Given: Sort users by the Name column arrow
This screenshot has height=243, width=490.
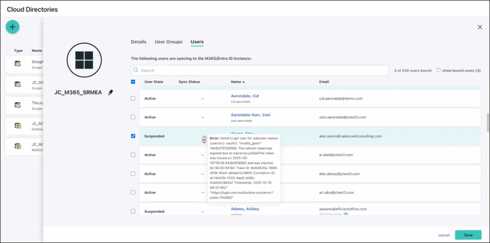Looking at the screenshot, I should (x=243, y=82).
